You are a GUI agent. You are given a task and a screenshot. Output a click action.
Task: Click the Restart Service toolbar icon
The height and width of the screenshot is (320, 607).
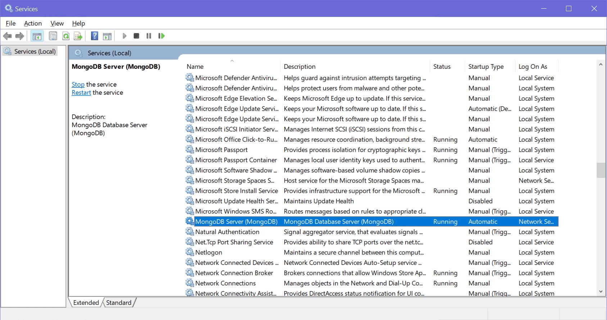[x=162, y=36]
